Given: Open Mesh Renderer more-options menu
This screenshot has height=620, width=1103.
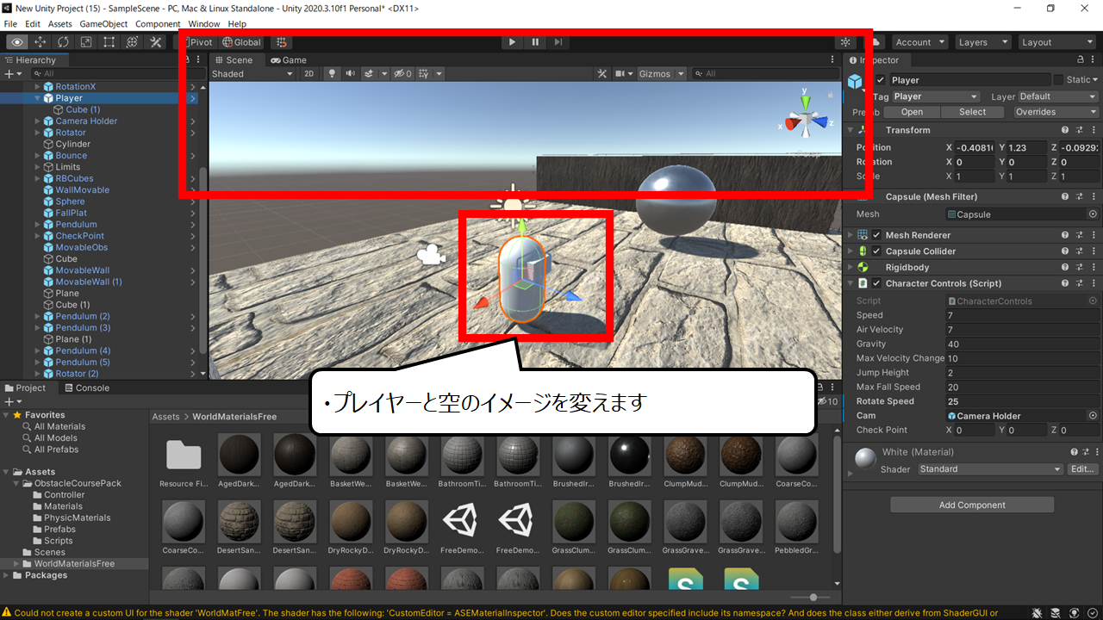Looking at the screenshot, I should point(1093,235).
